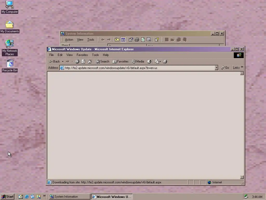Viewport: 266px width, 200px height.
Task: Click the Export List icon in System Information
Action: tap(149, 40)
